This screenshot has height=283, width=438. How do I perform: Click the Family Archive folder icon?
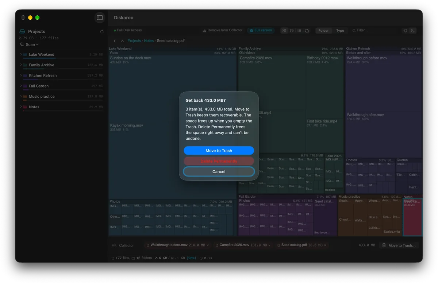[25, 65]
